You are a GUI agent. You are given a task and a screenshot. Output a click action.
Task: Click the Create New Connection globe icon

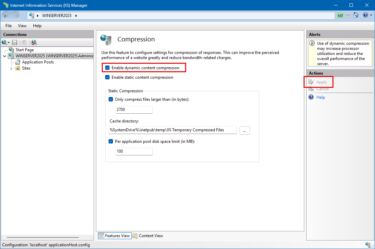pyautogui.click(x=4, y=42)
